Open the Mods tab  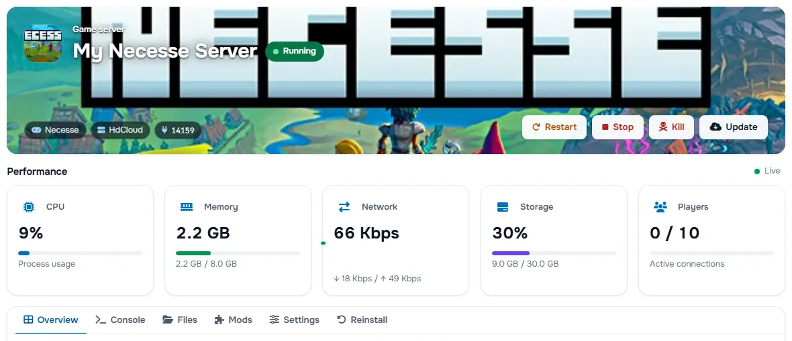tap(233, 320)
